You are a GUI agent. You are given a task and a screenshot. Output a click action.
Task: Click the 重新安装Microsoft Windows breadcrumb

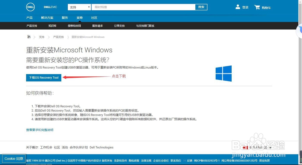point(88,37)
